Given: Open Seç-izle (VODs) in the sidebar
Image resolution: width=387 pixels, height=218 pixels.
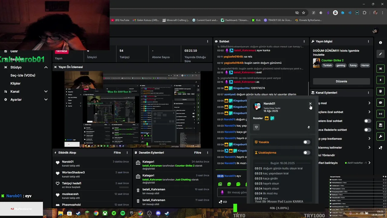Looking at the screenshot, I should pos(23,75).
